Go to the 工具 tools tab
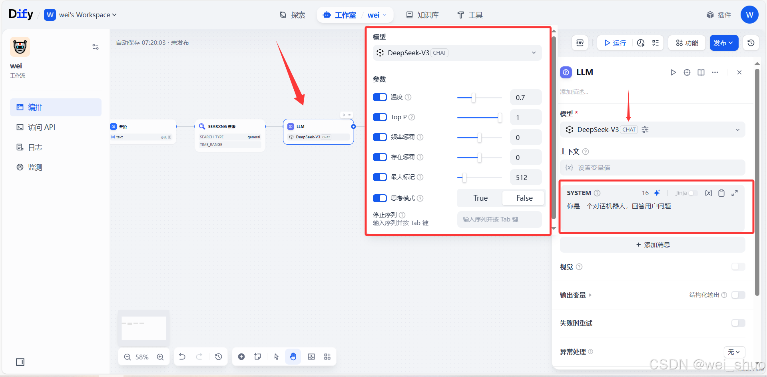 tap(470, 15)
